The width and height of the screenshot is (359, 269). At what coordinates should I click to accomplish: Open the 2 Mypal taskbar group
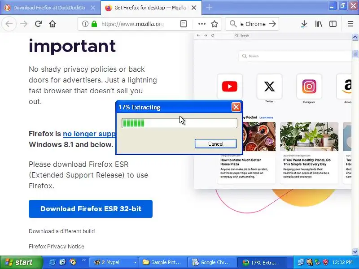pyautogui.click(x=114, y=262)
